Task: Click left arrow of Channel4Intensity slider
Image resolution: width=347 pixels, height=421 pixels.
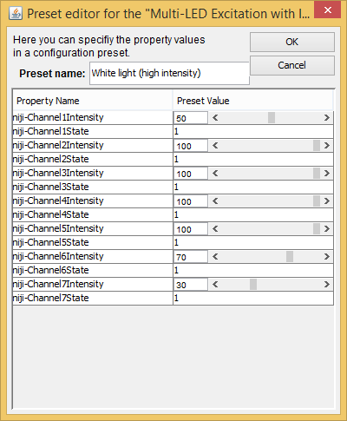Action: click(x=215, y=201)
